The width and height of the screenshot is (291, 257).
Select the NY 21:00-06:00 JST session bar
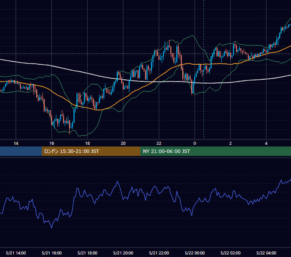(x=215, y=151)
